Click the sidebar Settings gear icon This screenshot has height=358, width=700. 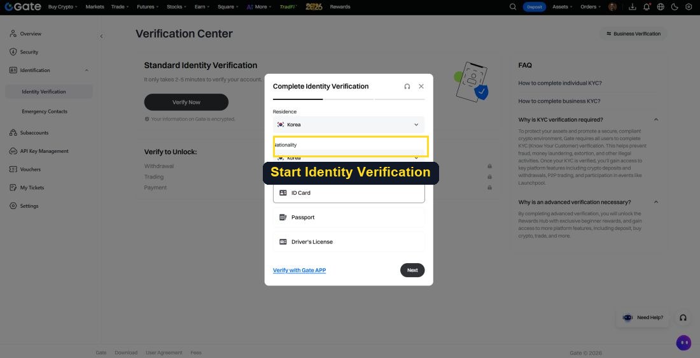[13, 206]
